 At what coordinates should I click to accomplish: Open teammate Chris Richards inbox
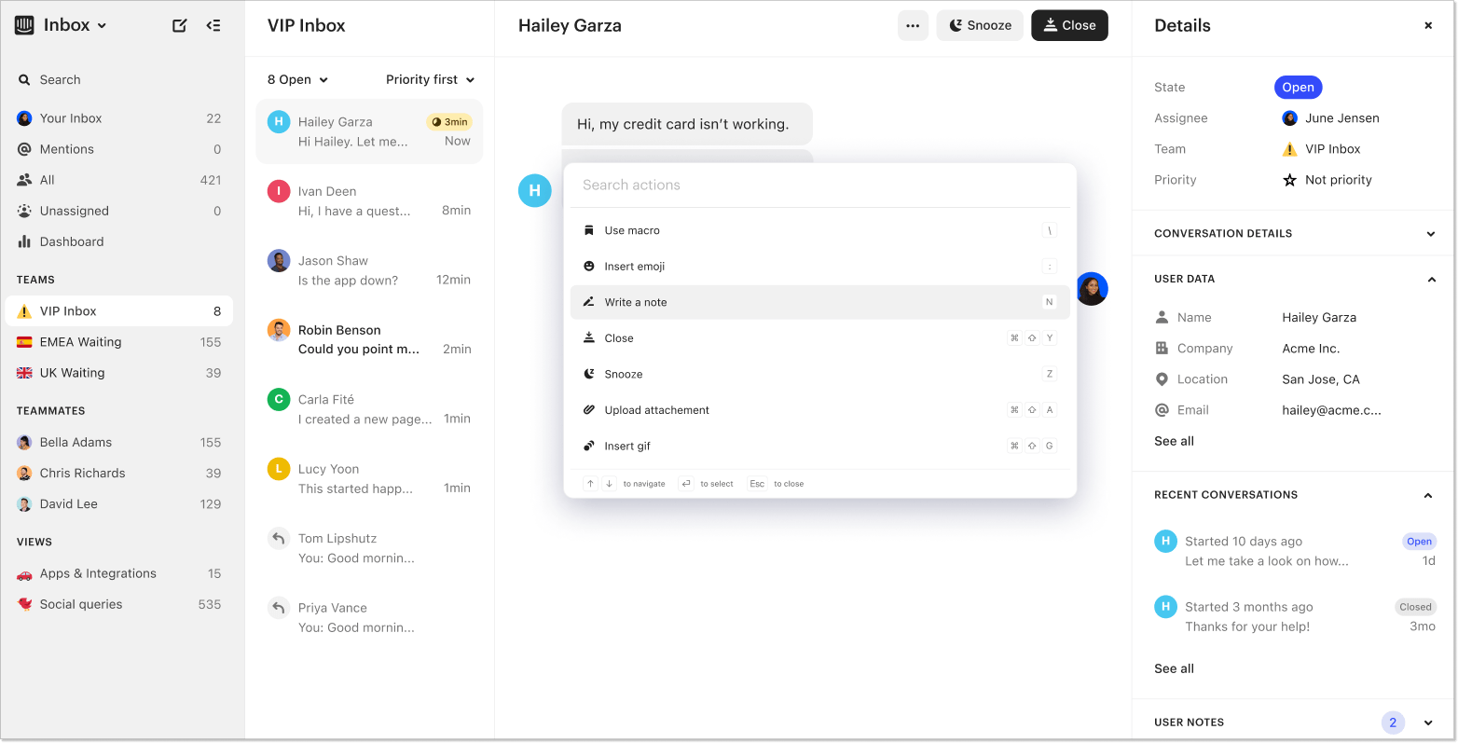(x=119, y=474)
